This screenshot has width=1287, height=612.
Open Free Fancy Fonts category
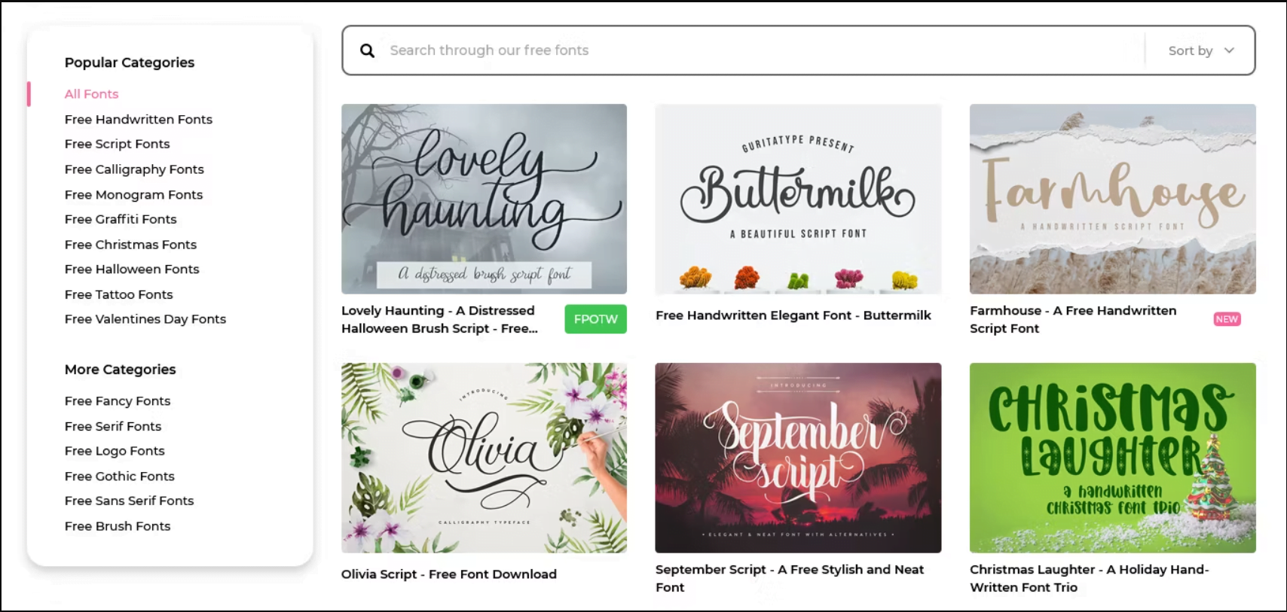pyautogui.click(x=118, y=401)
